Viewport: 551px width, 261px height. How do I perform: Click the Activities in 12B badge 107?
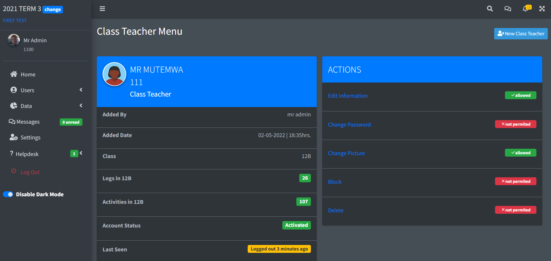(303, 202)
